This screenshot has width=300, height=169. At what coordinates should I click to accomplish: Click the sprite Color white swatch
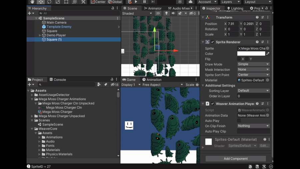(x=251, y=53)
